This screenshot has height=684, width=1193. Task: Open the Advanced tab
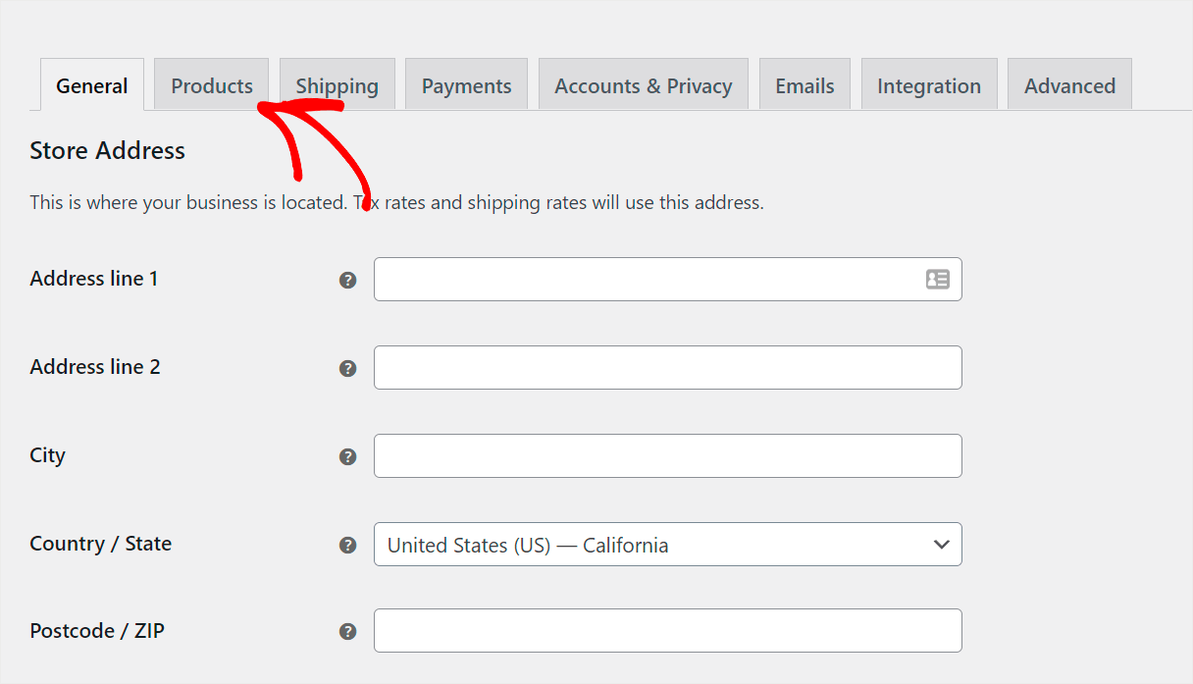point(1069,85)
